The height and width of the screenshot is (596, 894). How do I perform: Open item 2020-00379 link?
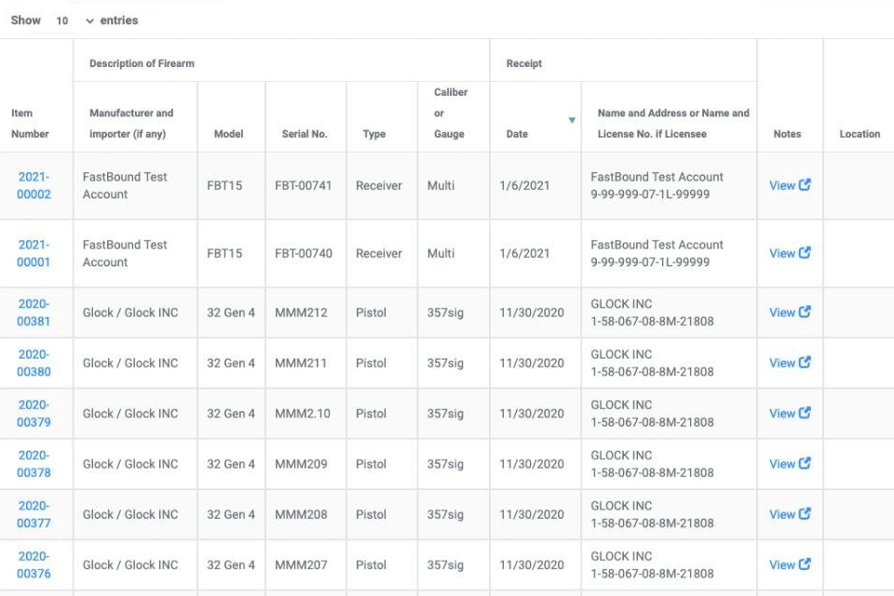[34, 413]
